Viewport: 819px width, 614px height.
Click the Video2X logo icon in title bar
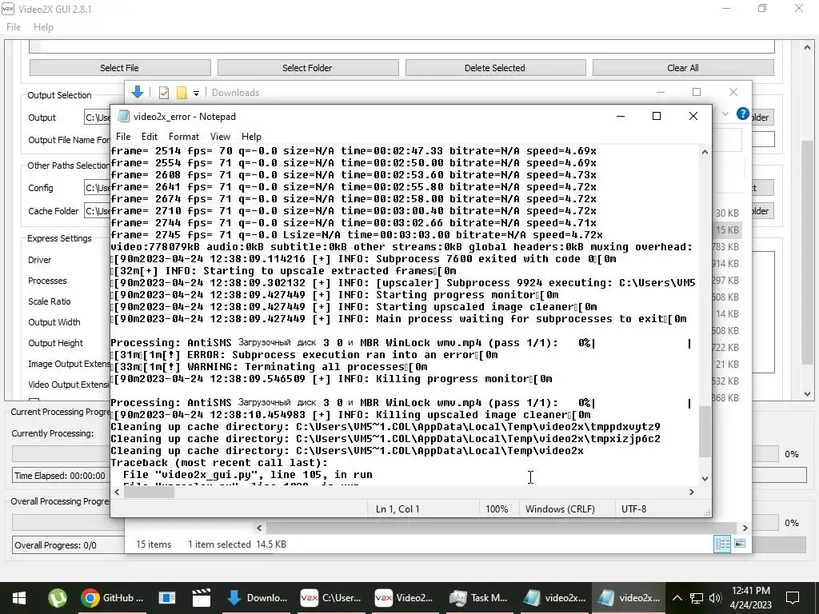8,9
